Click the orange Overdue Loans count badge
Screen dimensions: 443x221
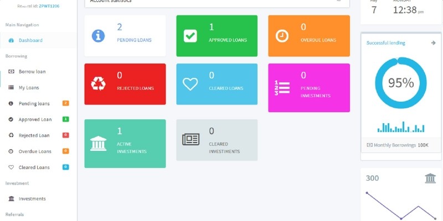click(65, 151)
